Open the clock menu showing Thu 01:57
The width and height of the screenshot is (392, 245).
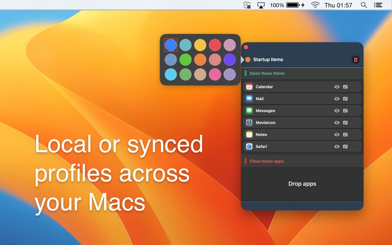tap(338, 5)
